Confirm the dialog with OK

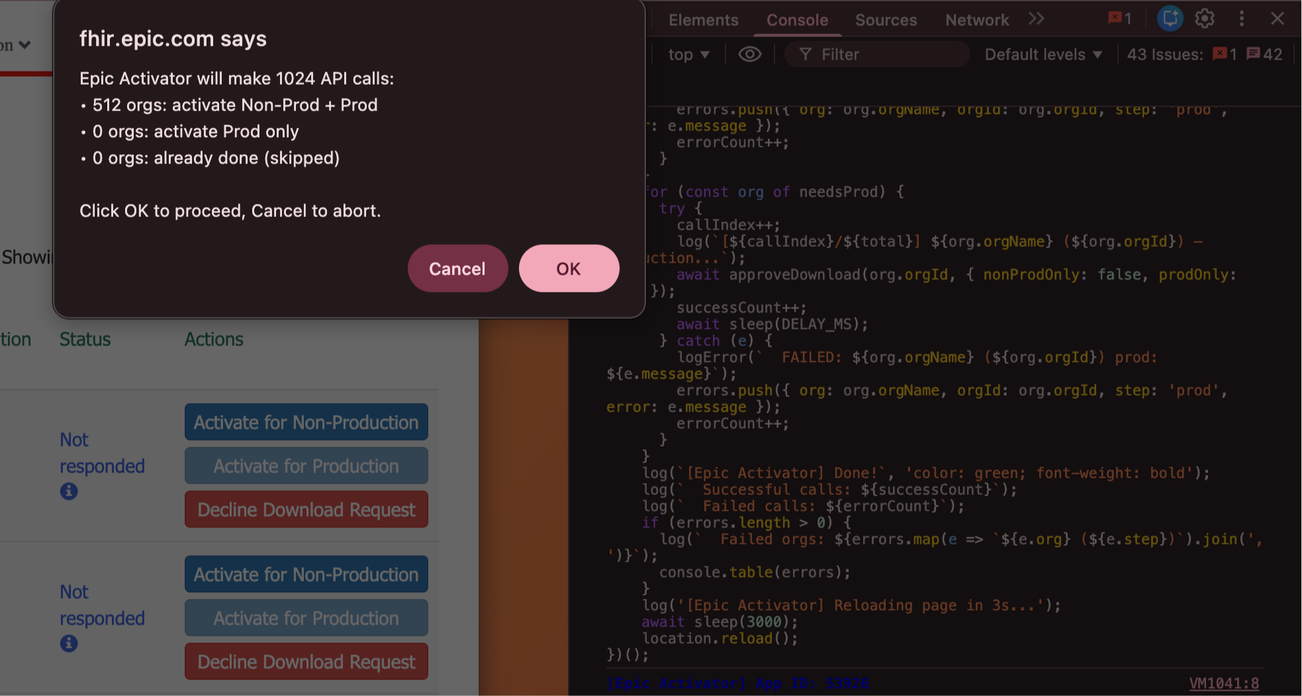[x=569, y=269]
